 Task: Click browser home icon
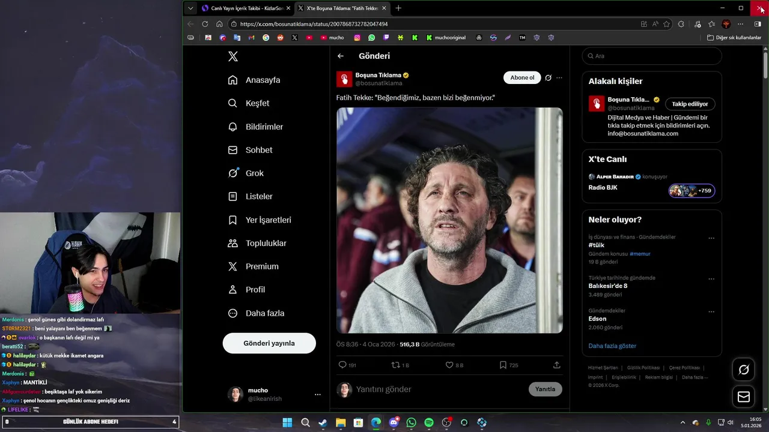point(219,24)
